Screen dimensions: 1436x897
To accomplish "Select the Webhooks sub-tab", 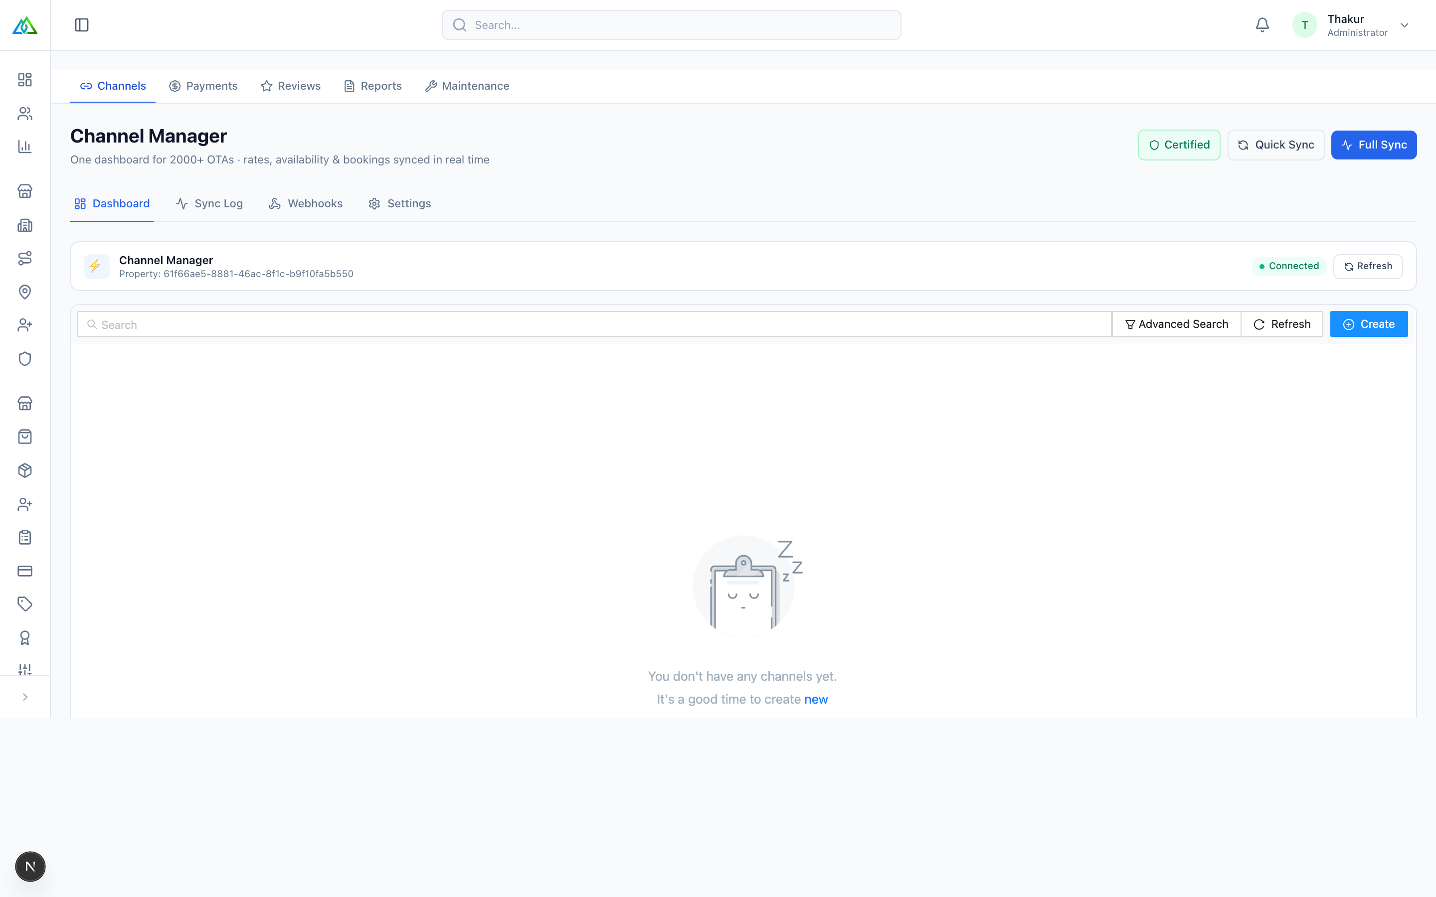I will click(x=306, y=203).
